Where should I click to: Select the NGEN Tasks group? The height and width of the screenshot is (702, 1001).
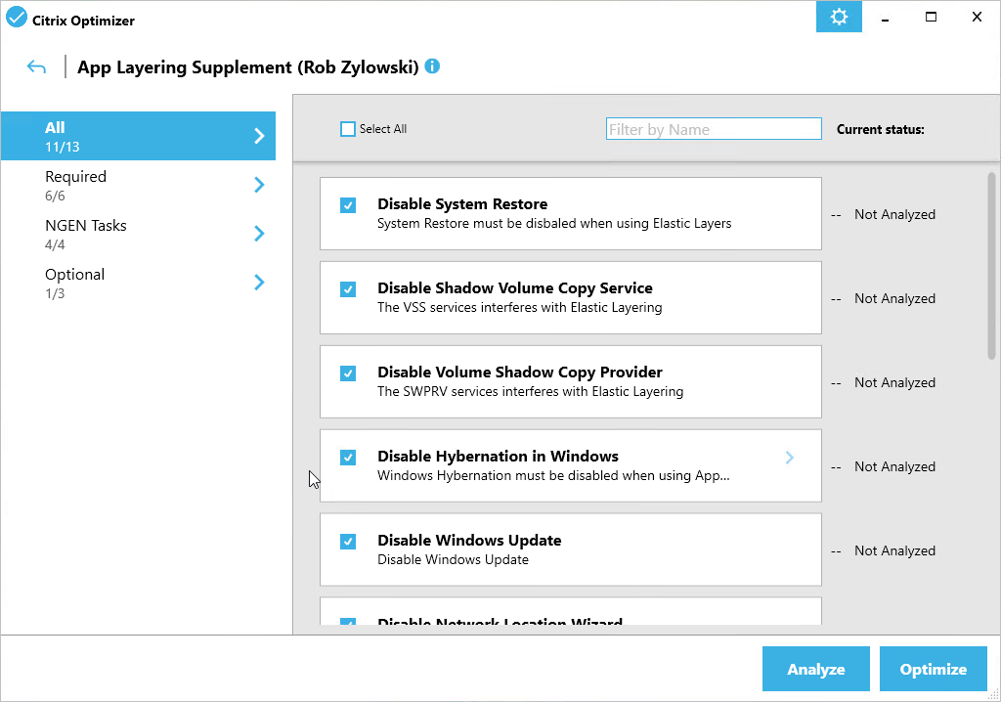(138, 234)
